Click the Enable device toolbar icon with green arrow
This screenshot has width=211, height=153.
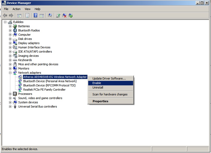coord(70,16)
